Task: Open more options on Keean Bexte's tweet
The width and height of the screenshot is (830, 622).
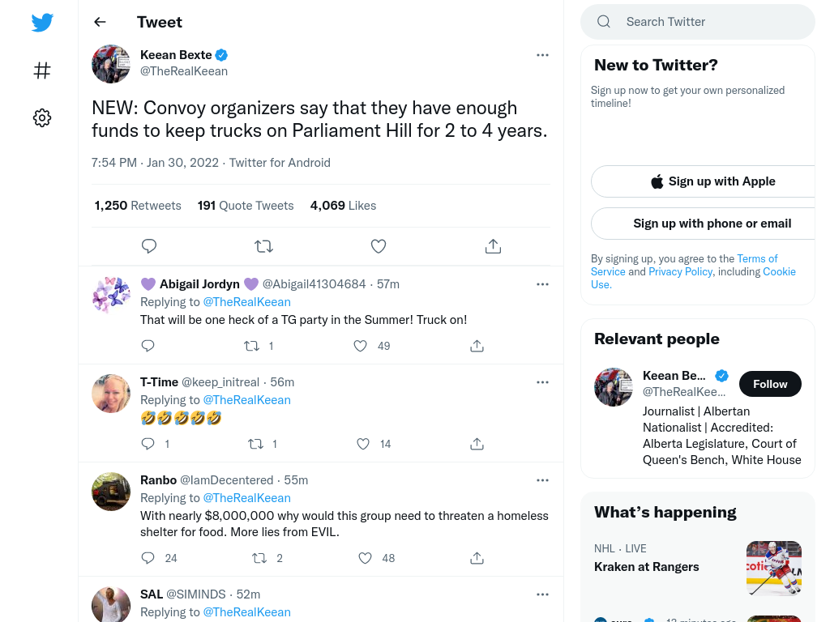Action: pos(542,55)
